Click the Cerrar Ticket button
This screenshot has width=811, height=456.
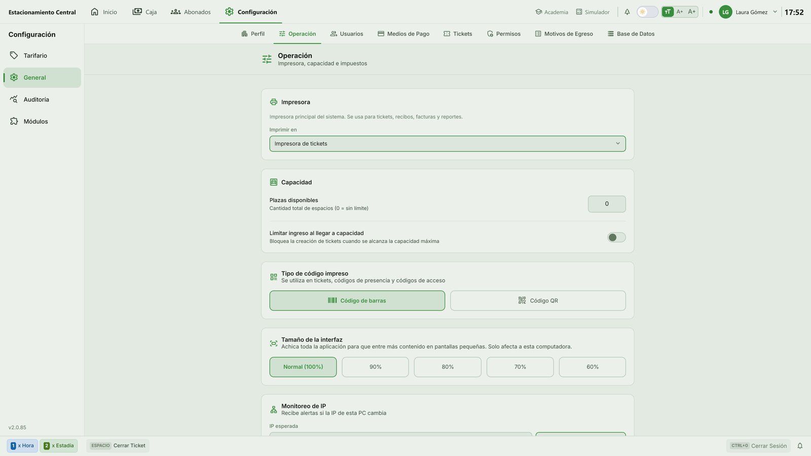118,446
